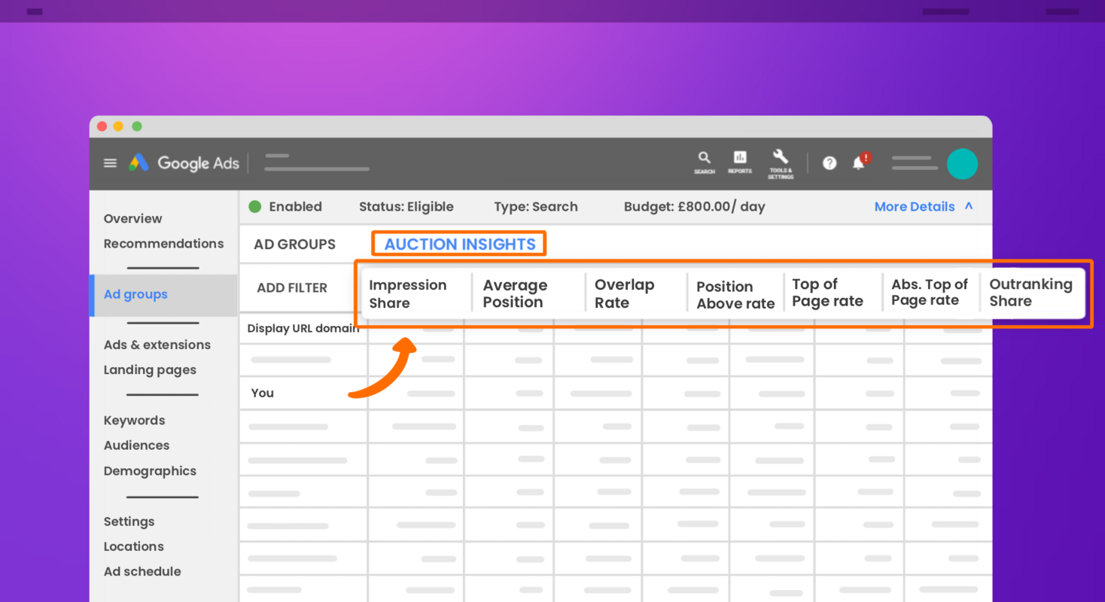1105x602 pixels.
Task: Select the Display URL domain column header
Action: (x=302, y=328)
